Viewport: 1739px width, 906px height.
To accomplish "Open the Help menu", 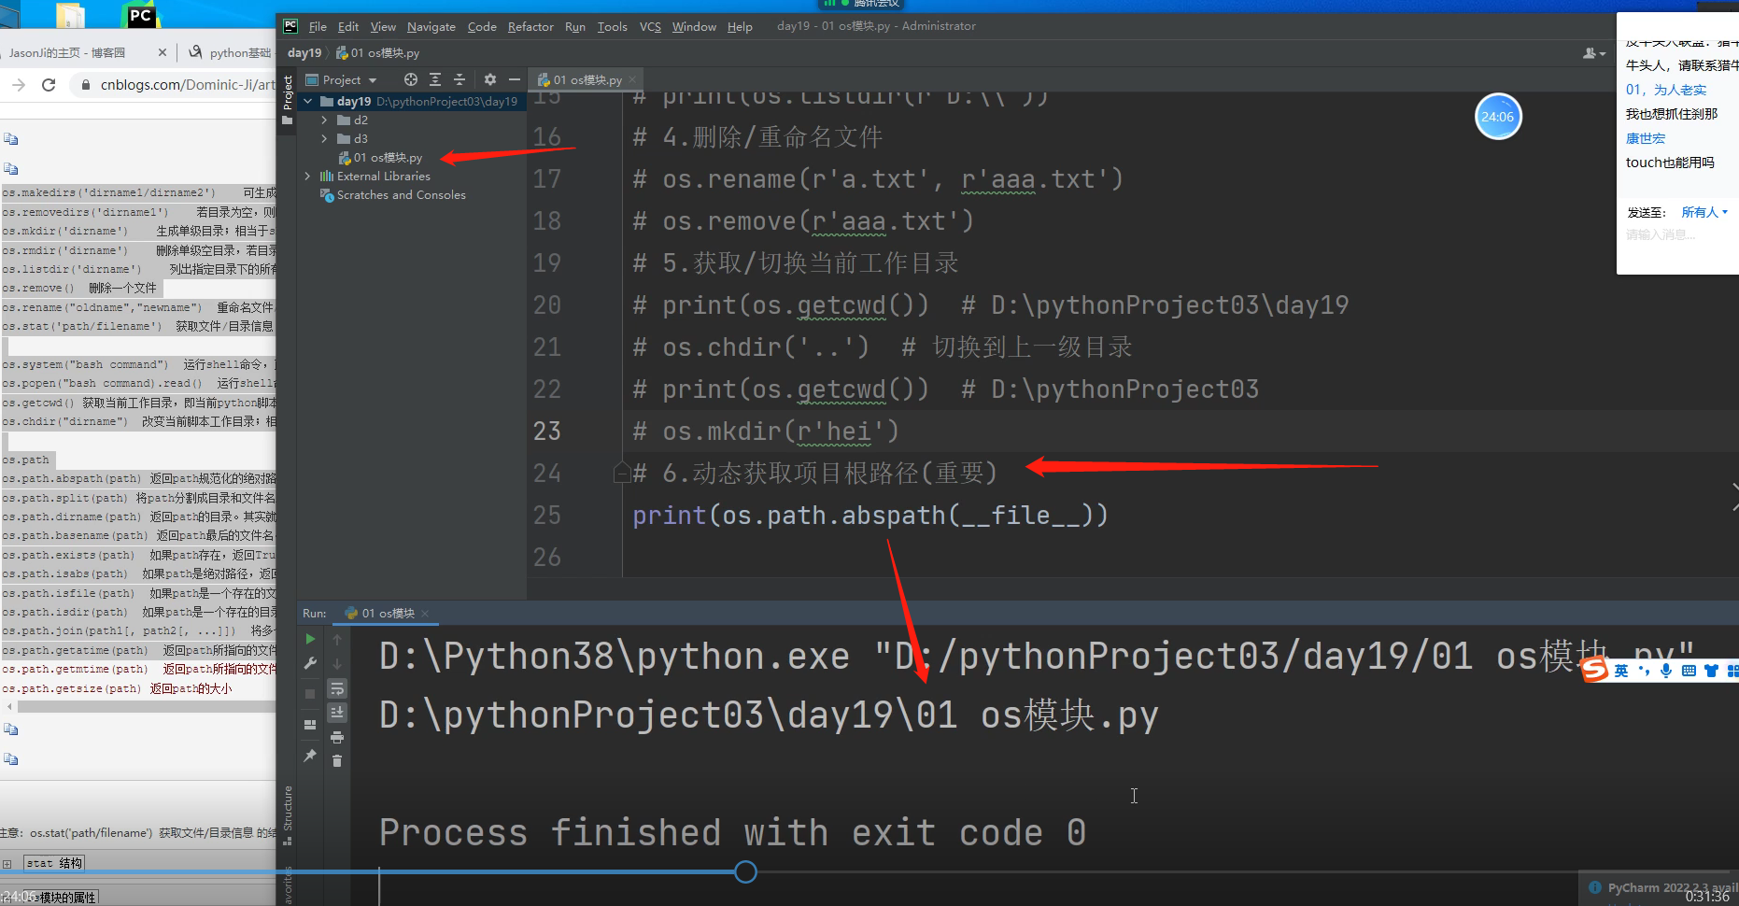I will point(740,26).
